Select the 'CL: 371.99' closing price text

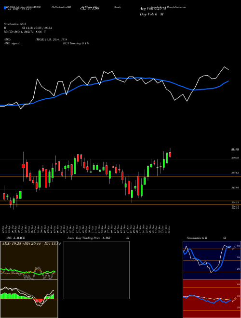89,9
